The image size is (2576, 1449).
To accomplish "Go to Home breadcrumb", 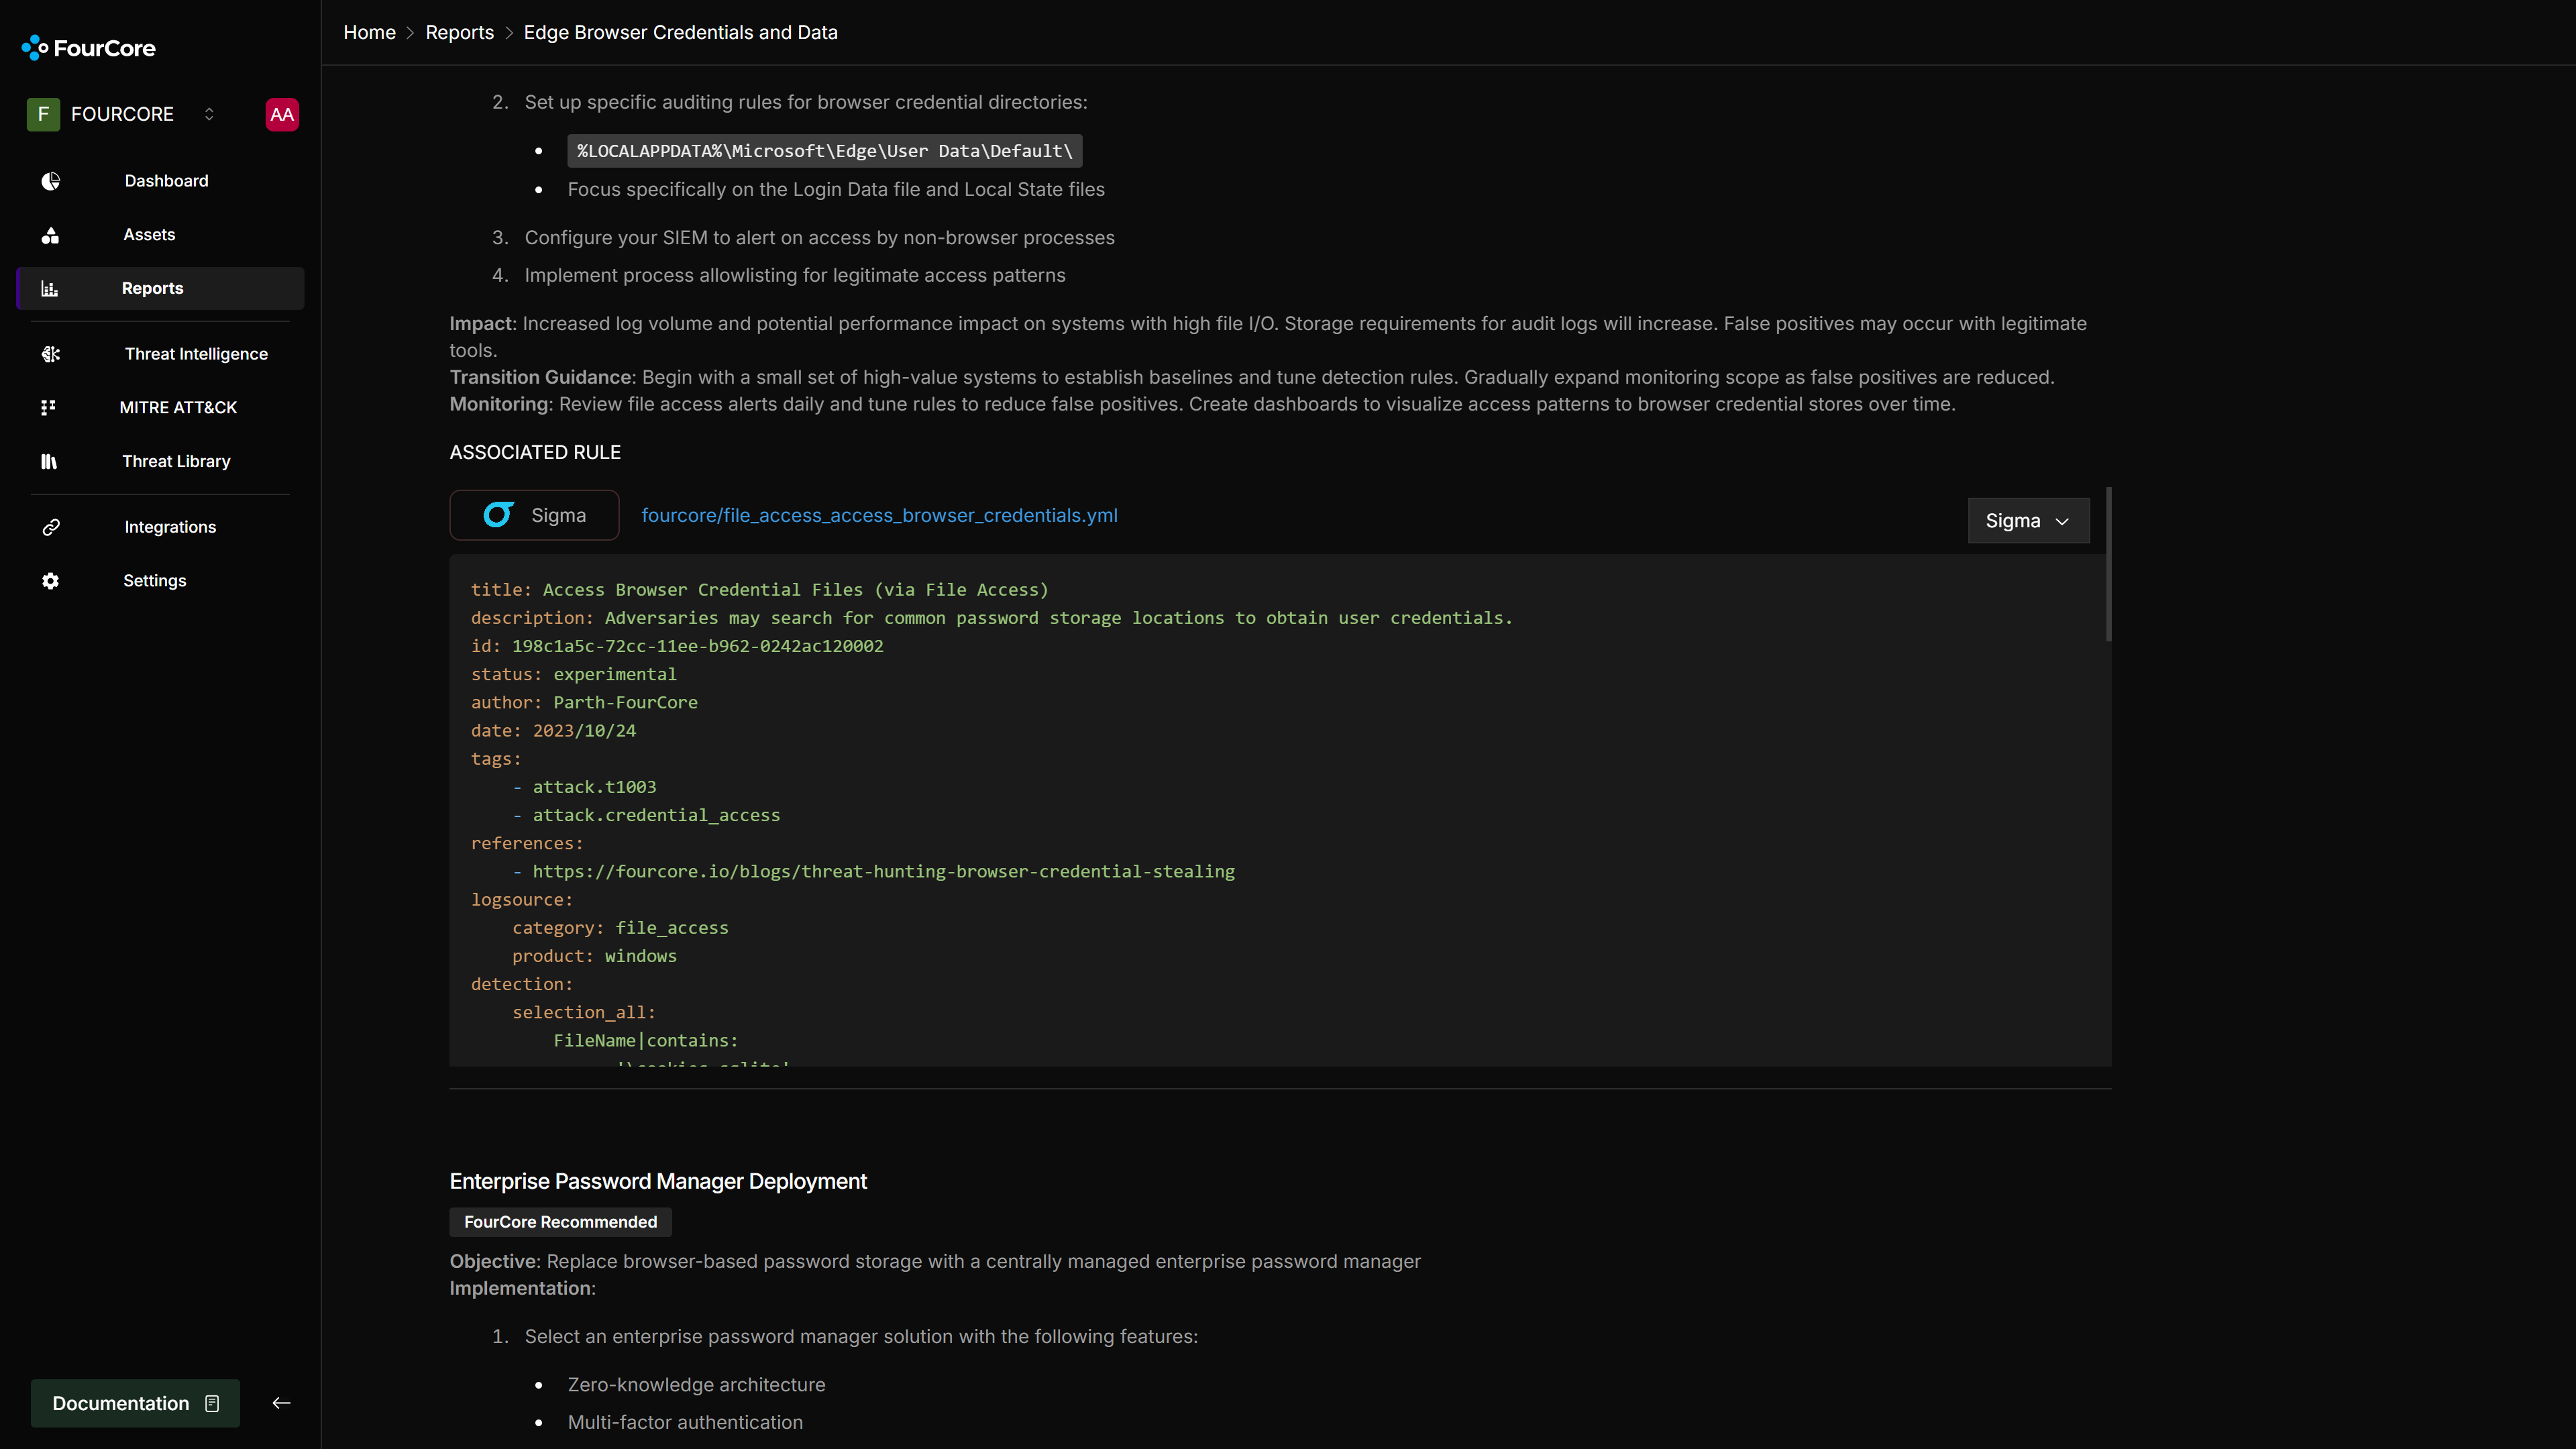I will click(369, 32).
